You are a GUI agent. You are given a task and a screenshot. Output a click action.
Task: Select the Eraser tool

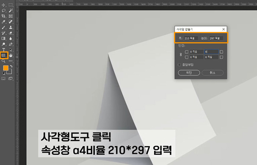tap(11, 33)
